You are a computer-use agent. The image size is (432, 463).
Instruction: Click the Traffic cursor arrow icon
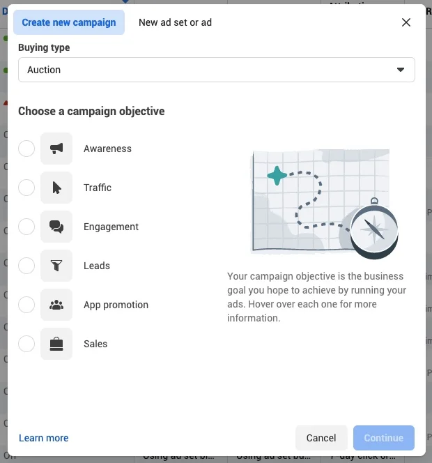pyautogui.click(x=56, y=188)
